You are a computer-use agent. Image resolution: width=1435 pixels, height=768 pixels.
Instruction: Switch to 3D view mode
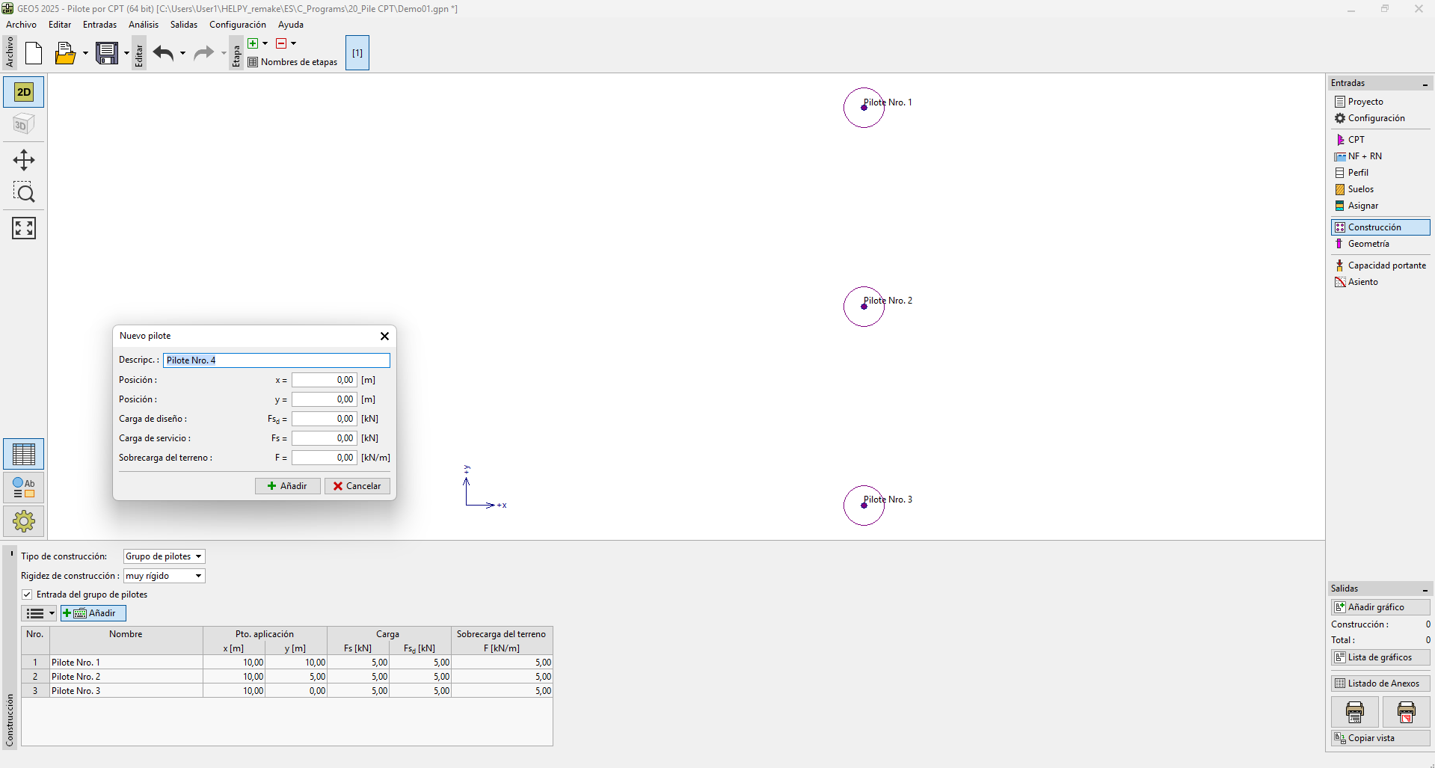[24, 124]
